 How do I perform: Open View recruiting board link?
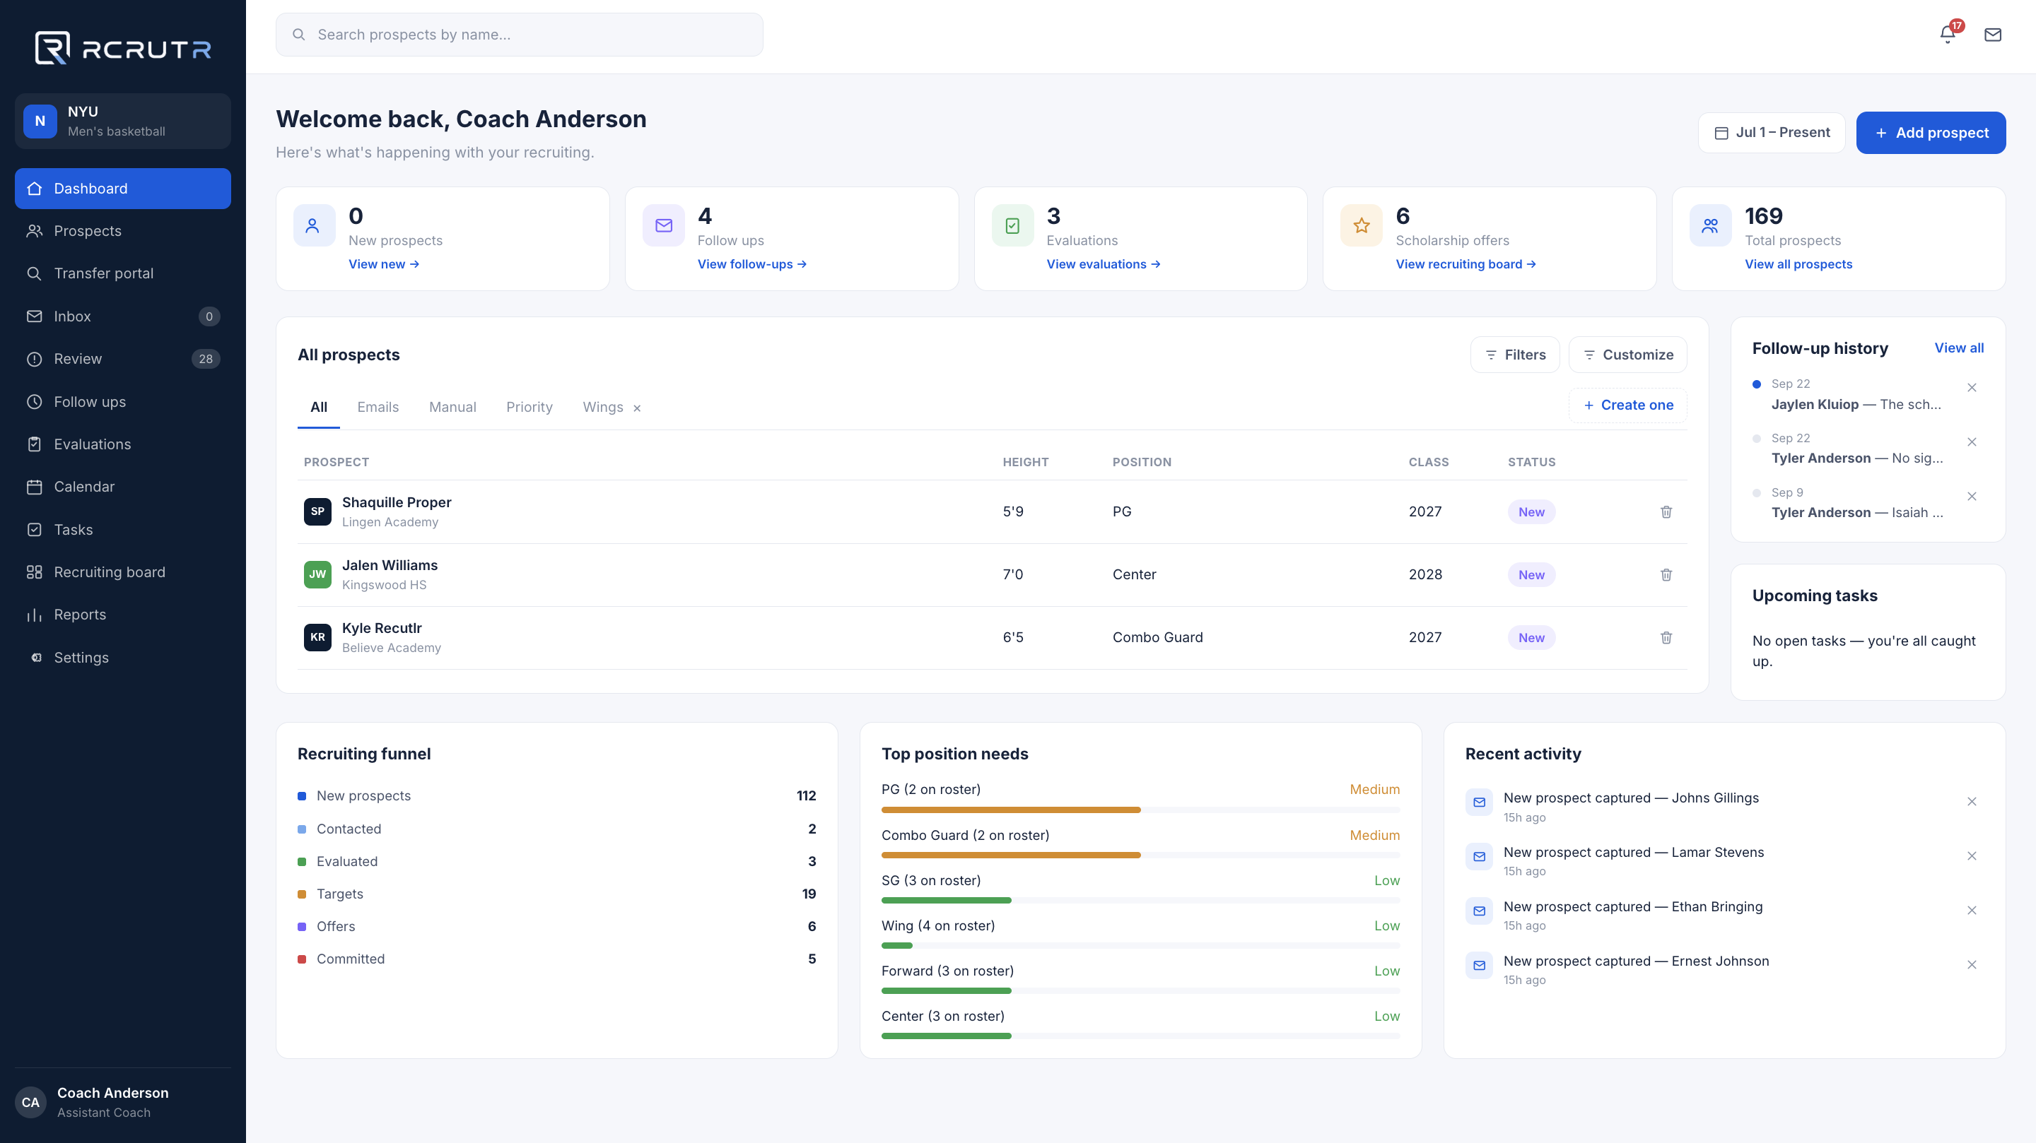(1466, 265)
